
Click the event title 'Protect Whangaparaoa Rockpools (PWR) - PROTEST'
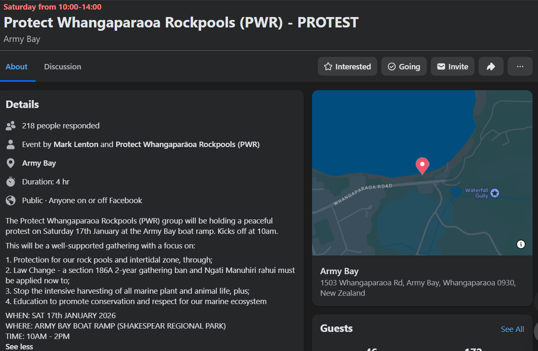(181, 22)
